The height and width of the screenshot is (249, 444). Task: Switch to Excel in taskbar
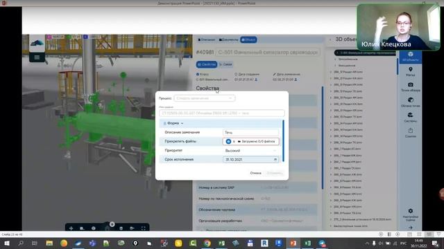point(307,243)
